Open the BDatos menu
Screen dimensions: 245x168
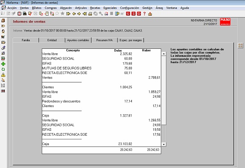(37, 8)
